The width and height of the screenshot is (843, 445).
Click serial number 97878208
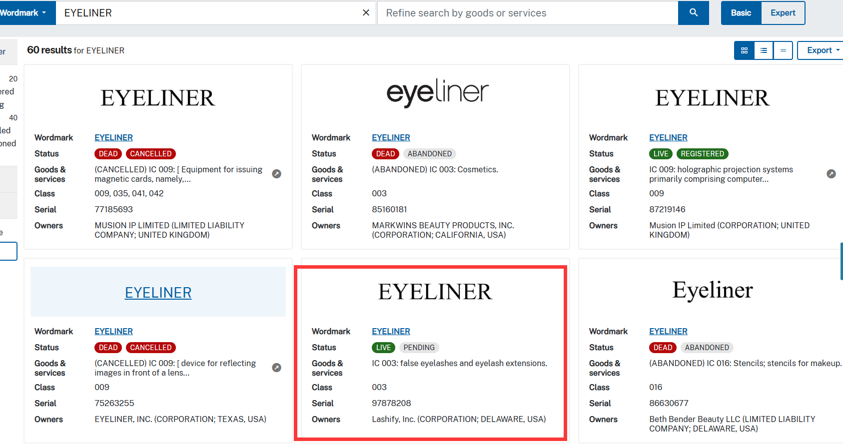[391, 403]
